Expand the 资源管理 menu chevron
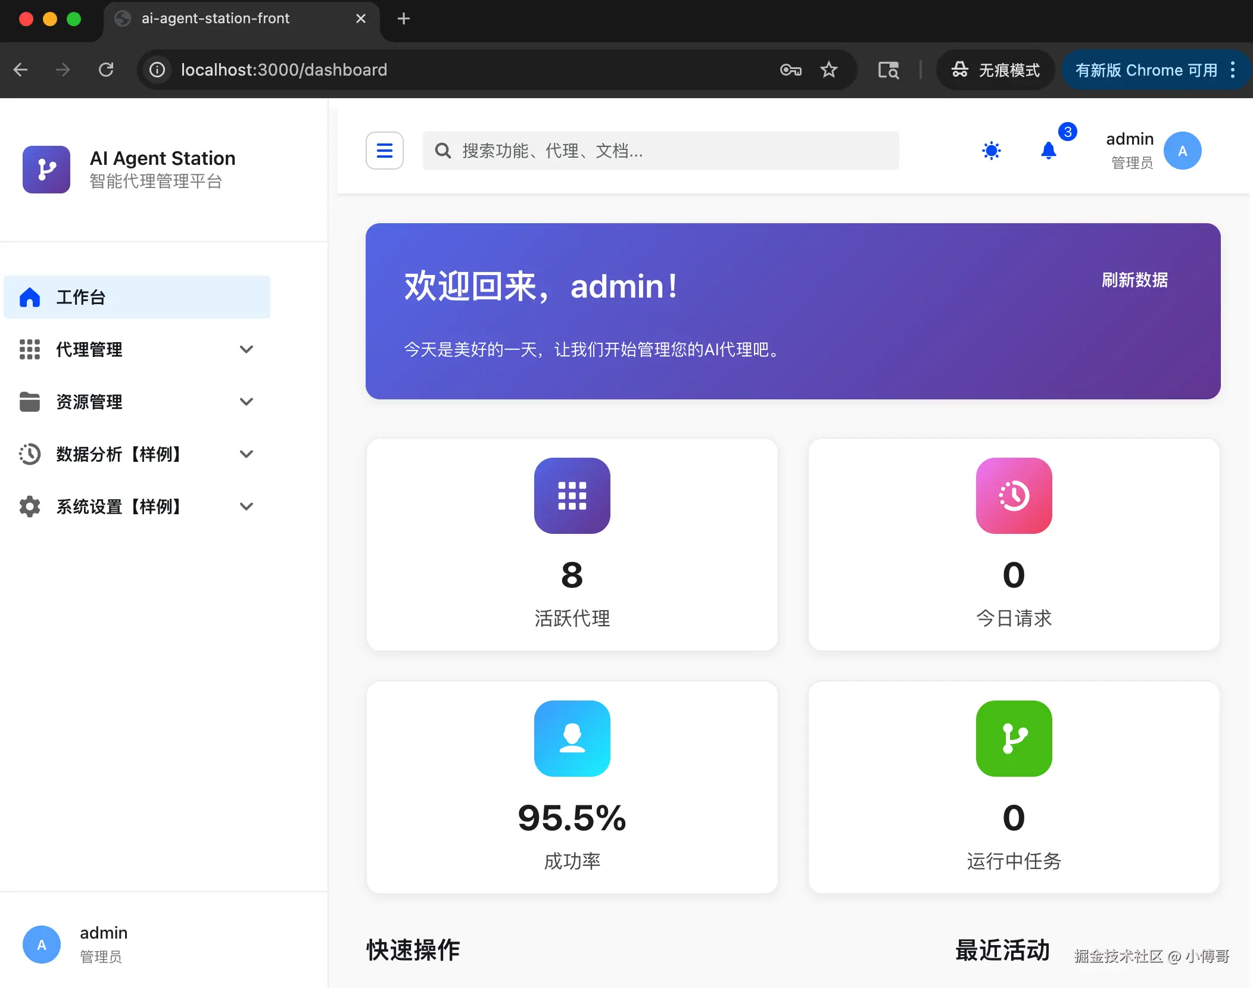The width and height of the screenshot is (1253, 988). (x=246, y=402)
